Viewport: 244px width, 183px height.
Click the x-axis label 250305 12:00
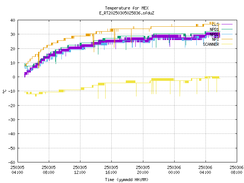(x=80, y=170)
